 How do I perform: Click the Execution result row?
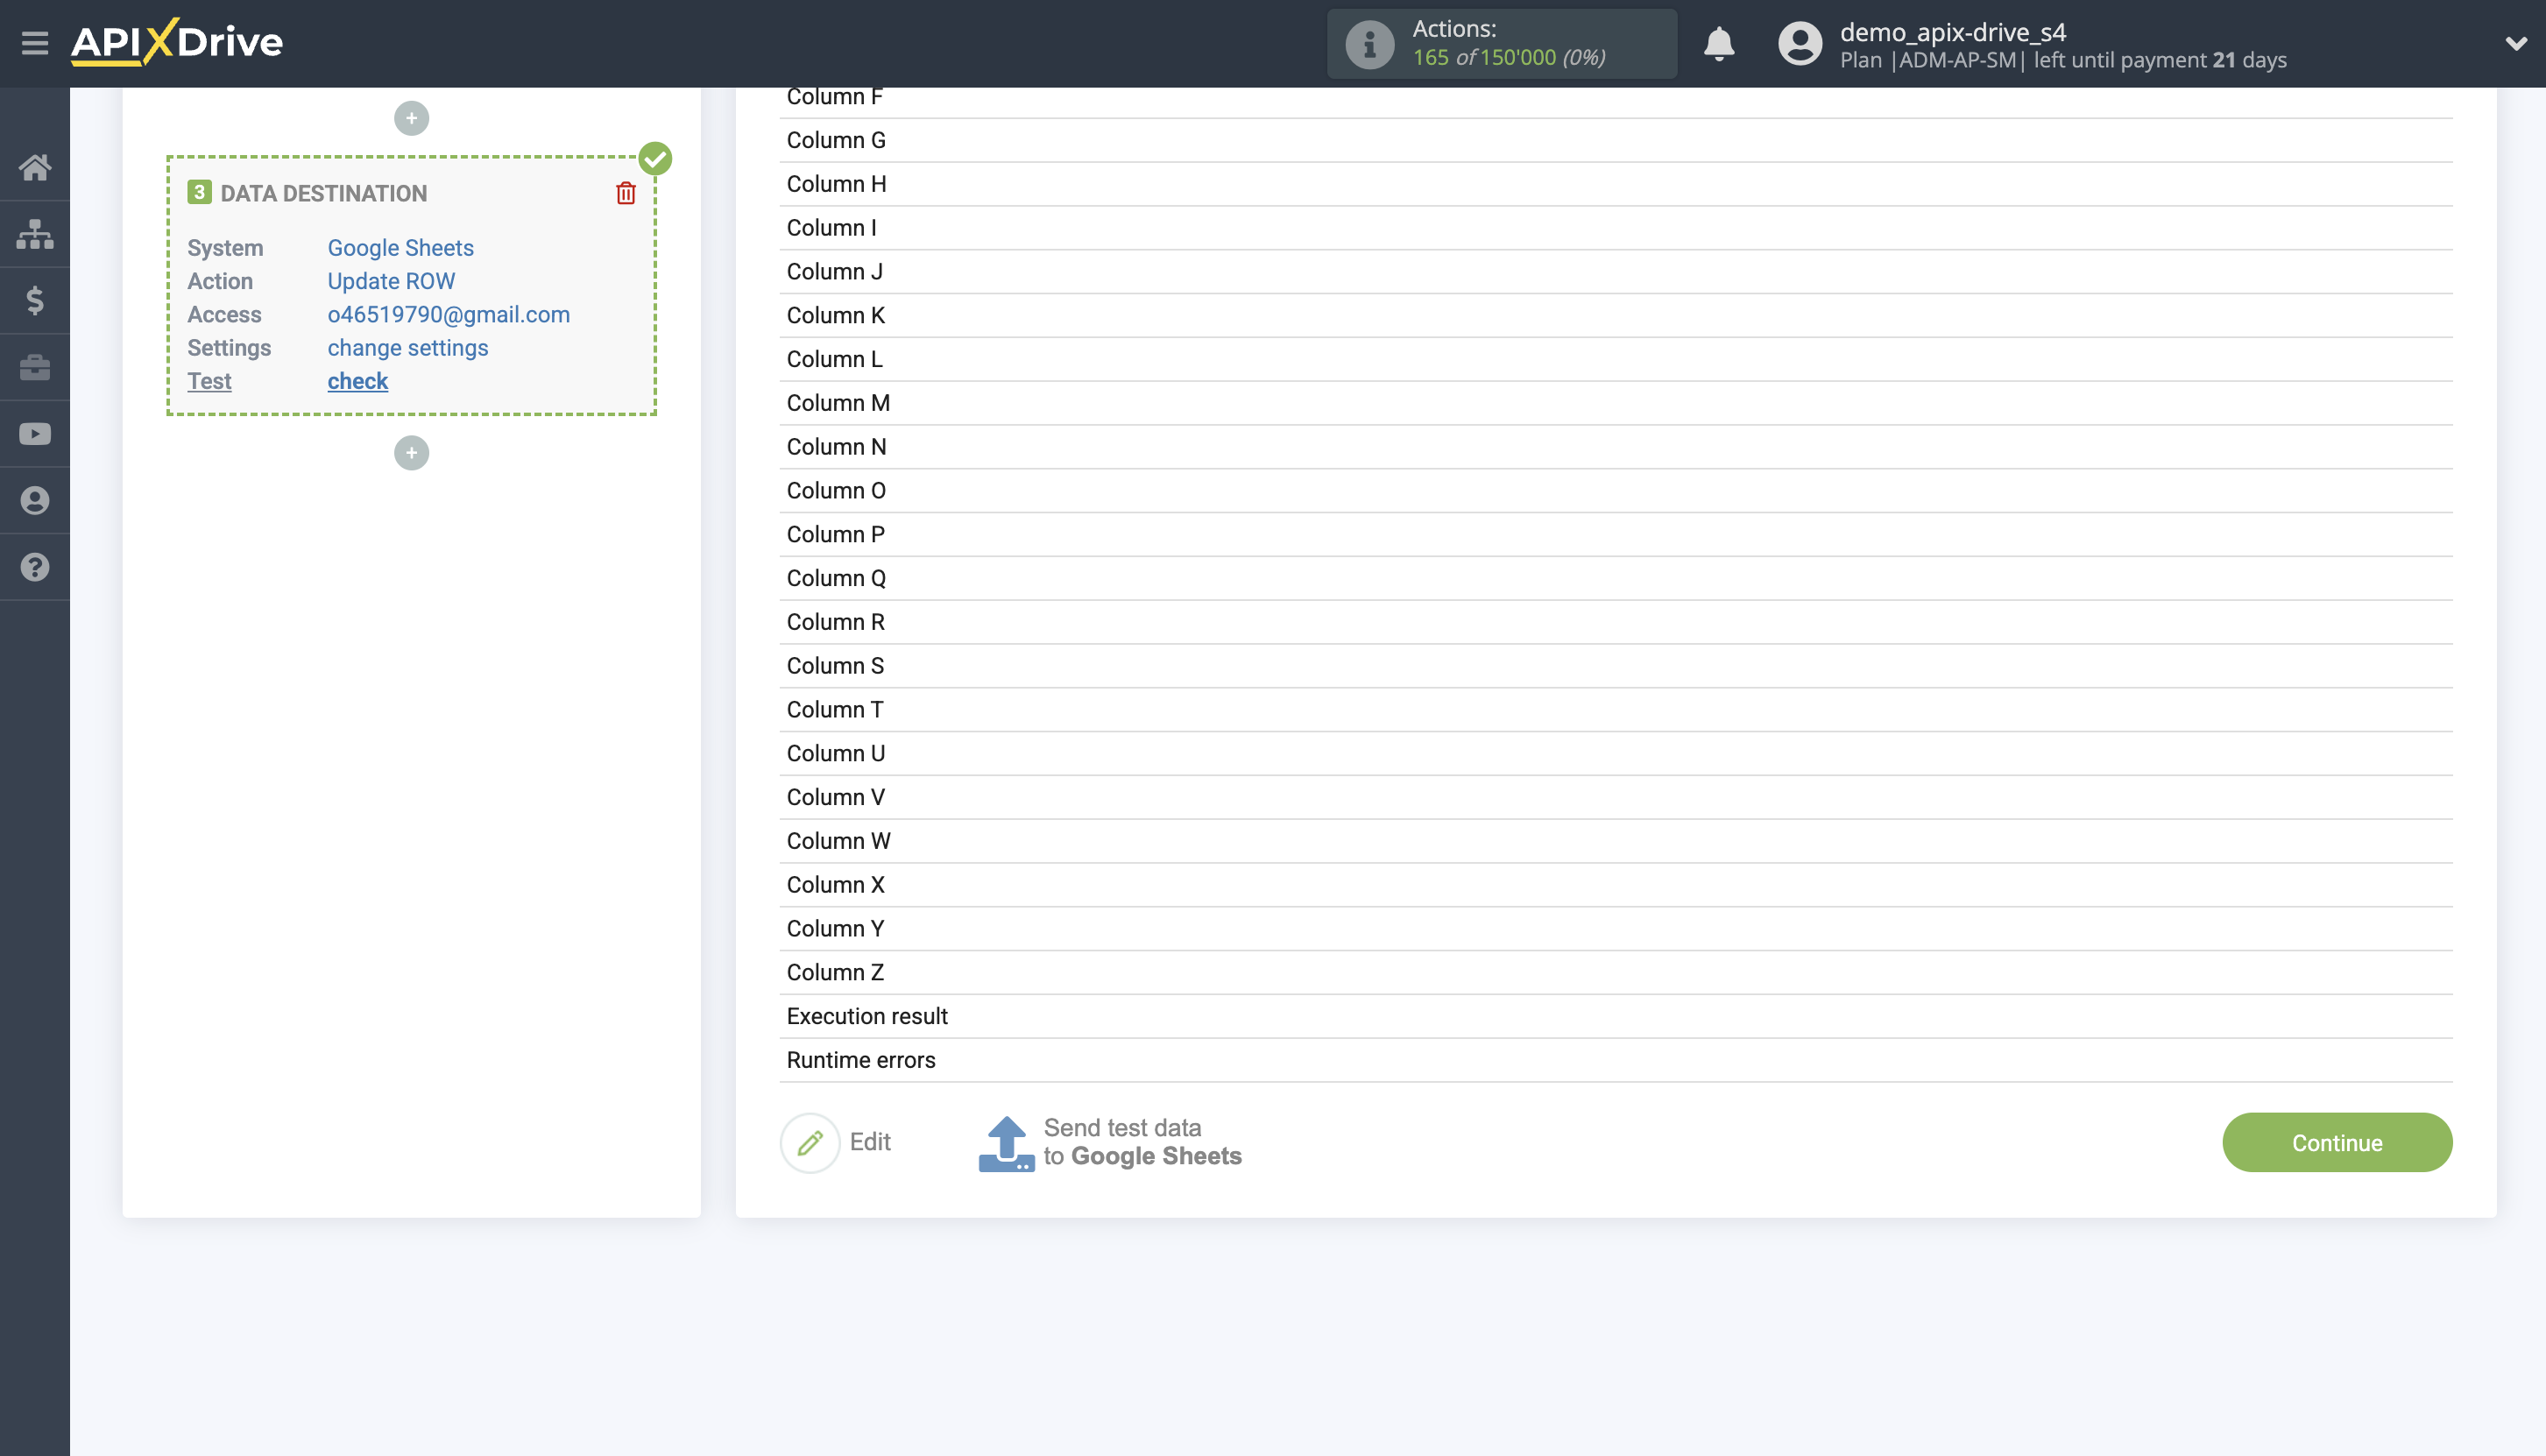[x=1616, y=1016]
